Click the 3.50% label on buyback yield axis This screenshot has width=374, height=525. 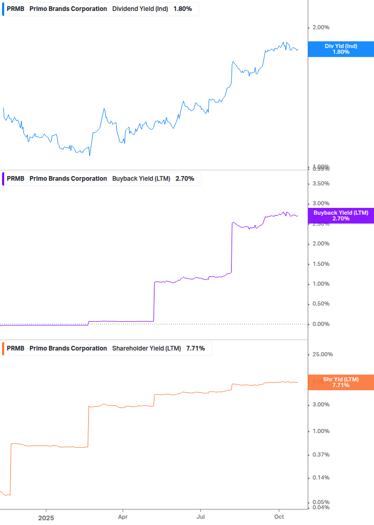[x=320, y=184]
